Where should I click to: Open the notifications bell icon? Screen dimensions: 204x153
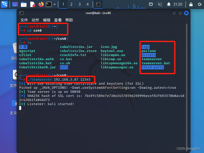pos(169,4)
